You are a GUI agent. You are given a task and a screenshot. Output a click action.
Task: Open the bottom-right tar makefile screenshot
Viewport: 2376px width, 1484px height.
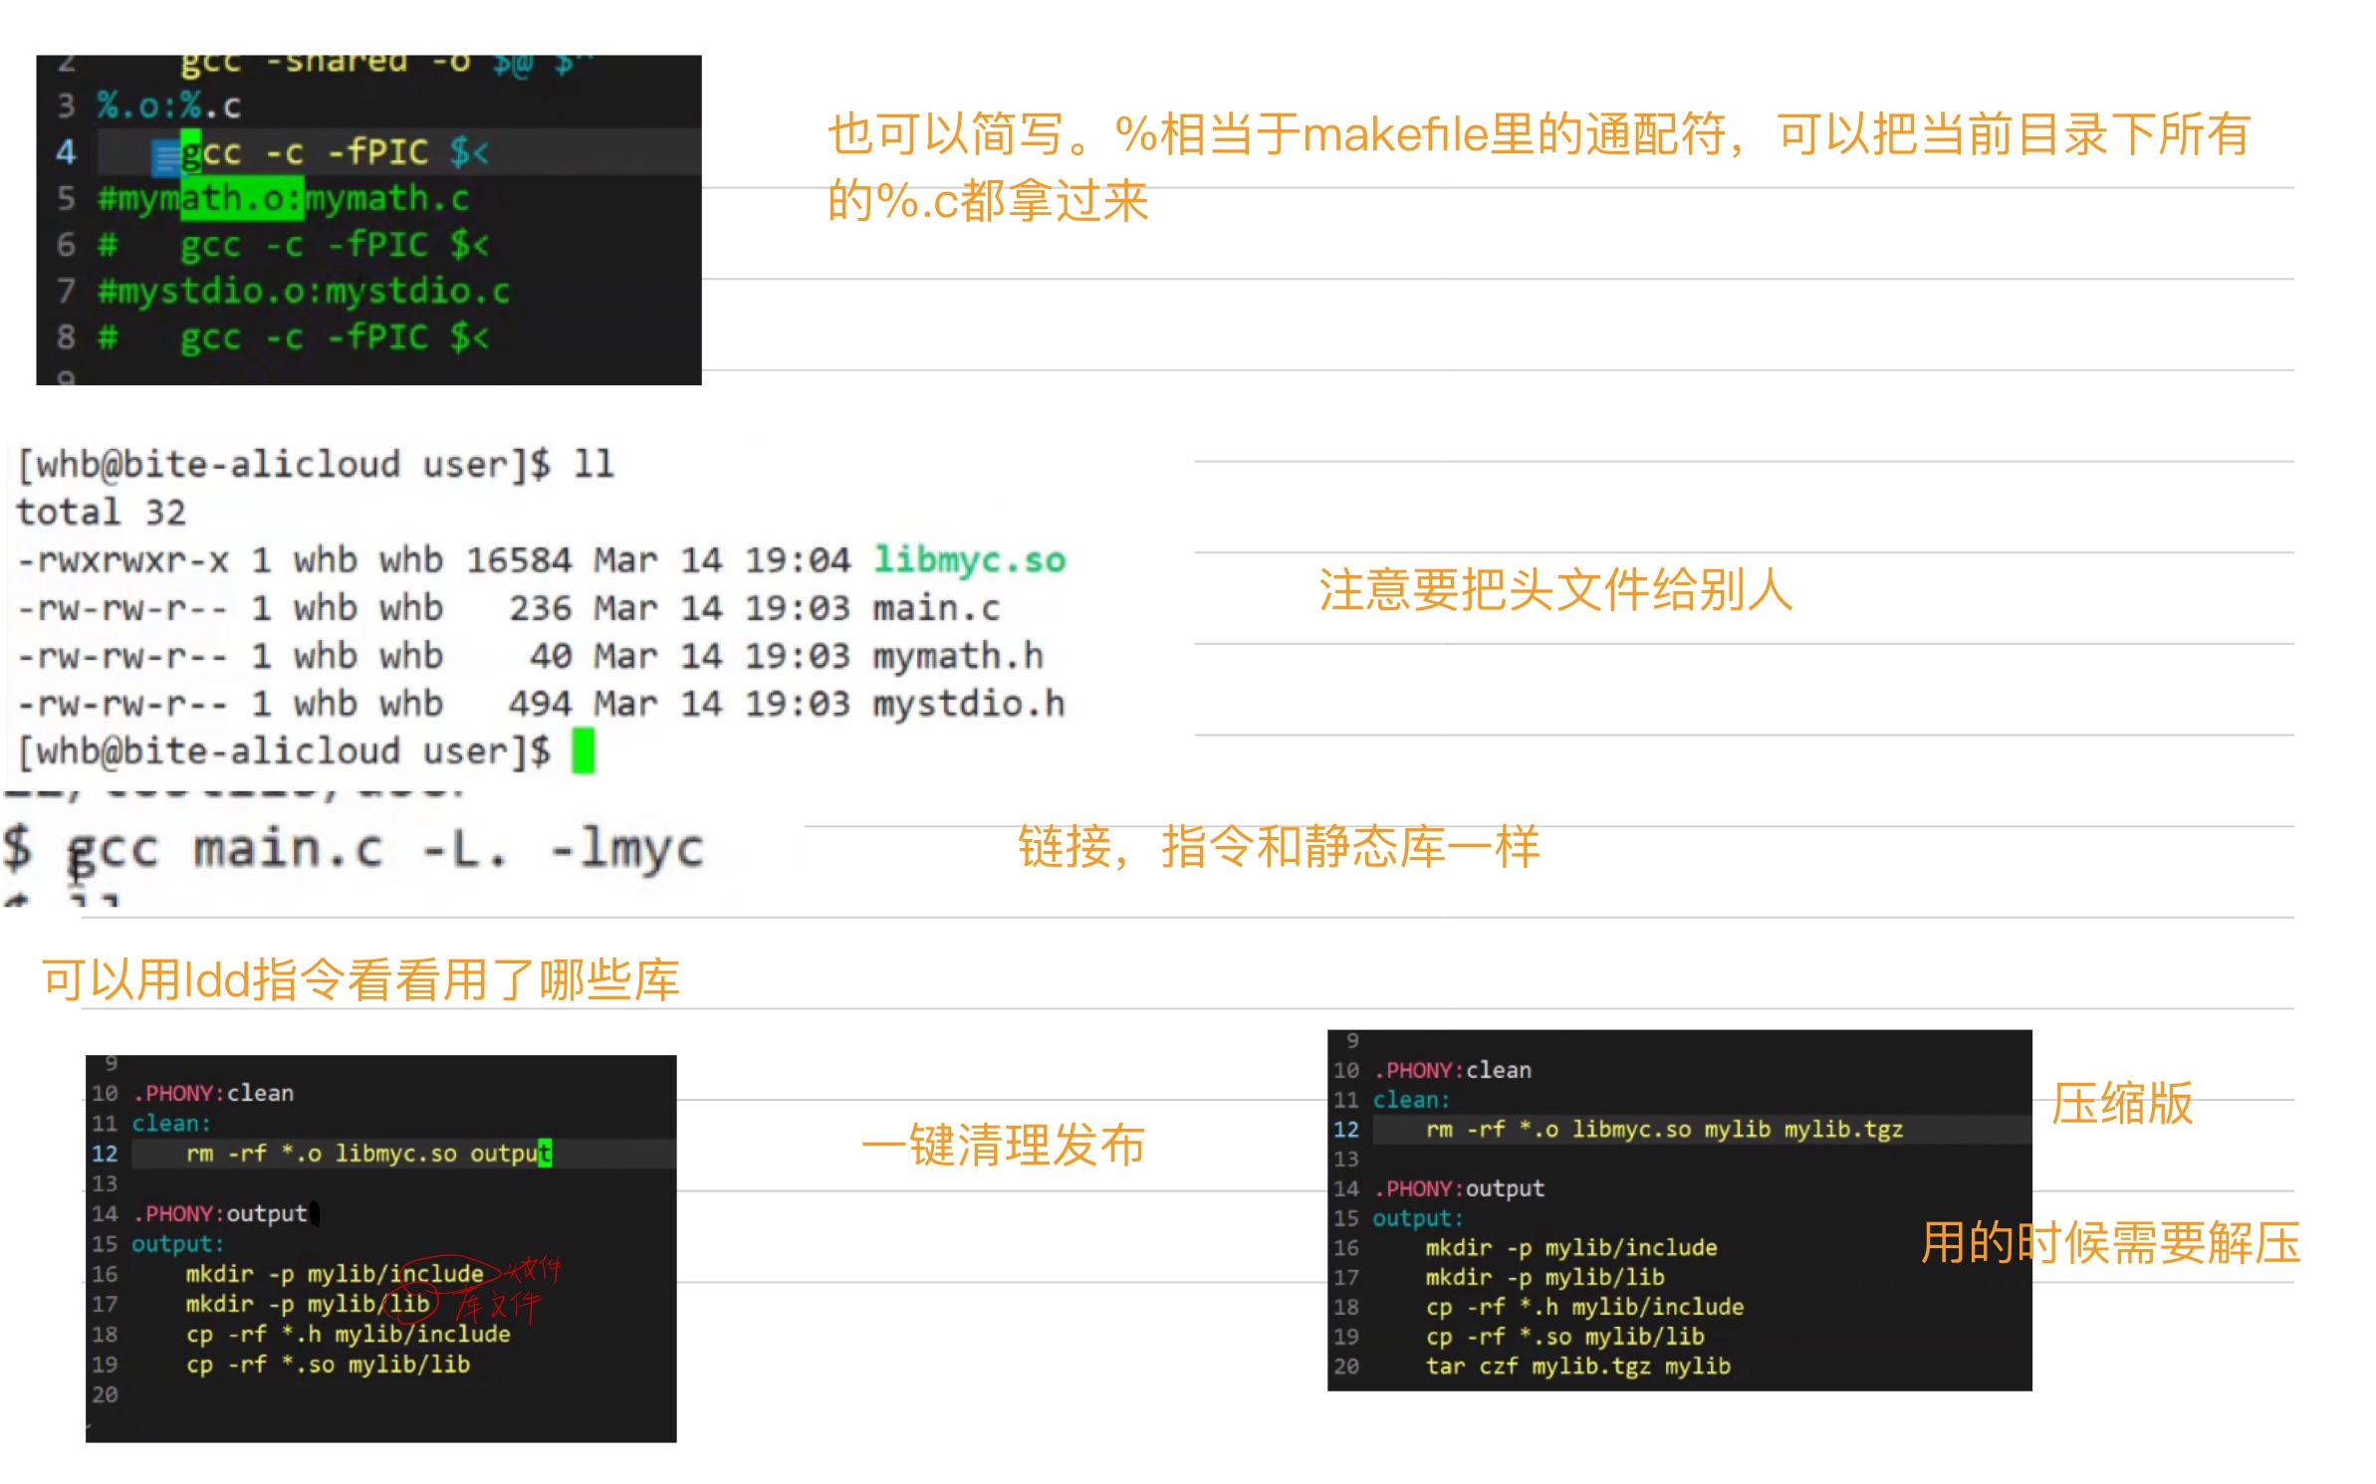(1678, 1209)
